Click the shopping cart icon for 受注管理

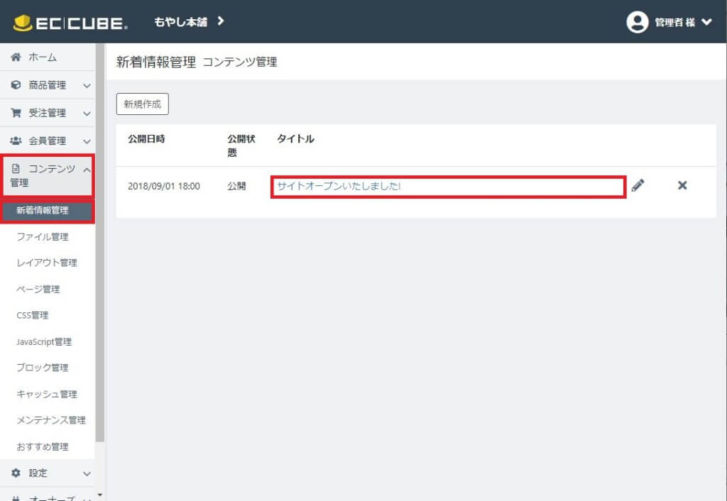[16, 113]
